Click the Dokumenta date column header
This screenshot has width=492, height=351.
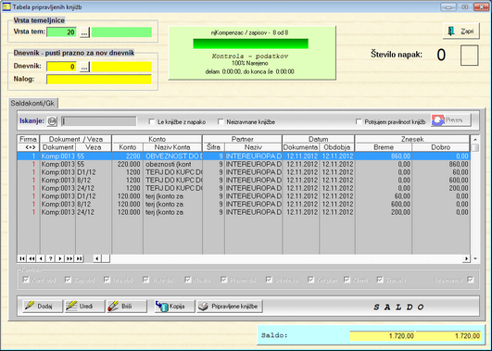[x=300, y=147]
